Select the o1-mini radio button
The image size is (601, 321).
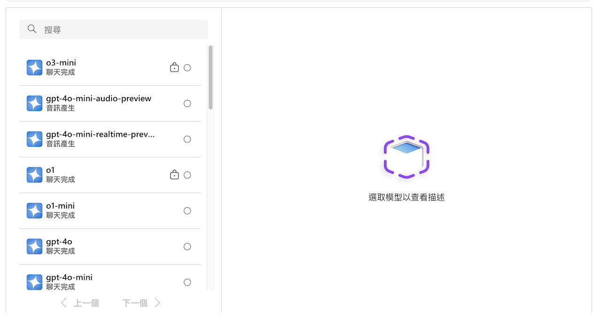coord(187,211)
